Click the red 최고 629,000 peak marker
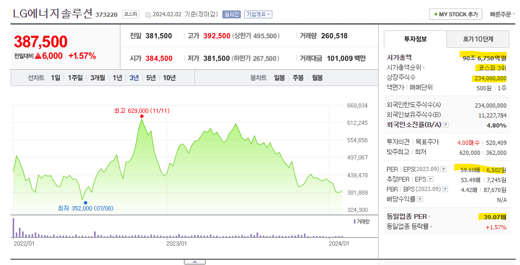Screen dimensions: 520x265 (141, 116)
